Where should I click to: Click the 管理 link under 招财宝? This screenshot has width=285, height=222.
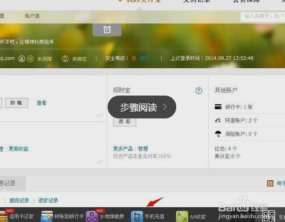(142, 149)
